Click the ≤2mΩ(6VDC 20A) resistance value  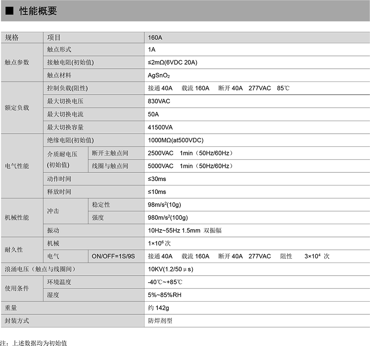(172, 63)
